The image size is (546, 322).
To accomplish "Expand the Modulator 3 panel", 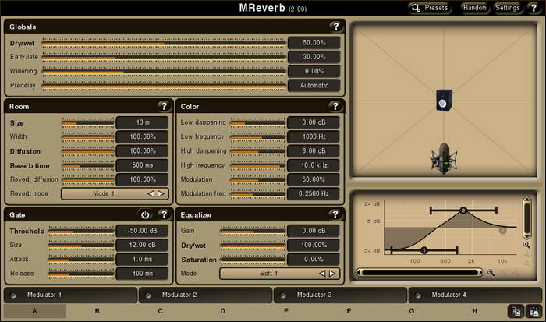I will pyautogui.click(x=341, y=295).
